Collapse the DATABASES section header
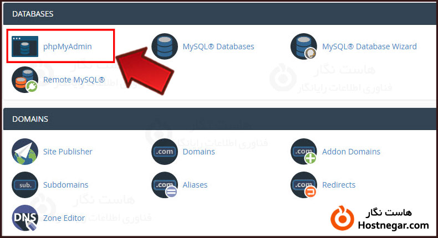Image resolution: width=438 pixels, height=238 pixels. pos(220,14)
